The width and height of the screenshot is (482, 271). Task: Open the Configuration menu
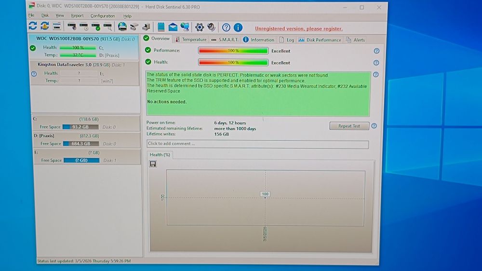103,16
